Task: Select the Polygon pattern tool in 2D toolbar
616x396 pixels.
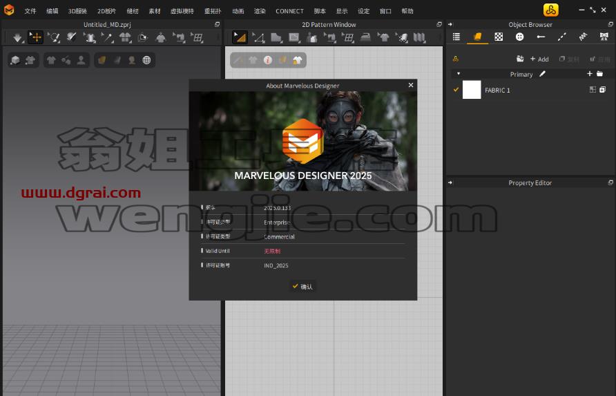Action: pos(276,38)
